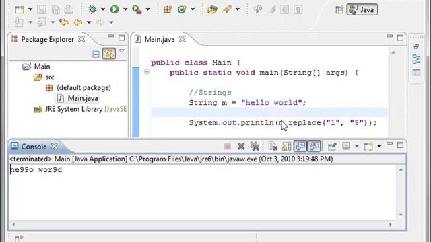
Task: Click the External Tools run icon
Action: [137, 9]
